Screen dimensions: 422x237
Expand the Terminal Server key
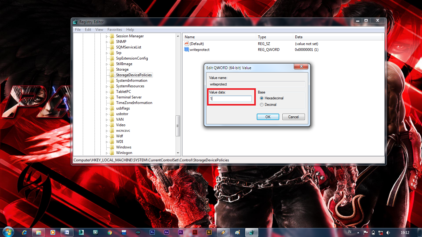(107, 98)
